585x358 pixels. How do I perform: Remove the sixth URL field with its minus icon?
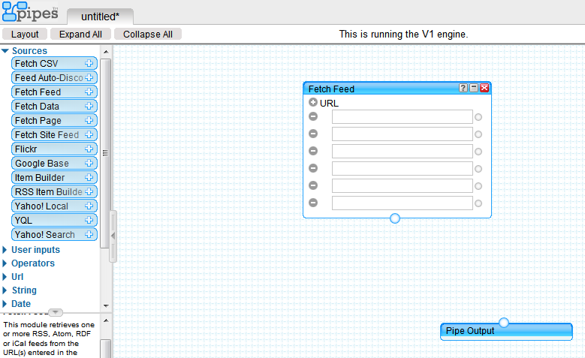(x=313, y=203)
